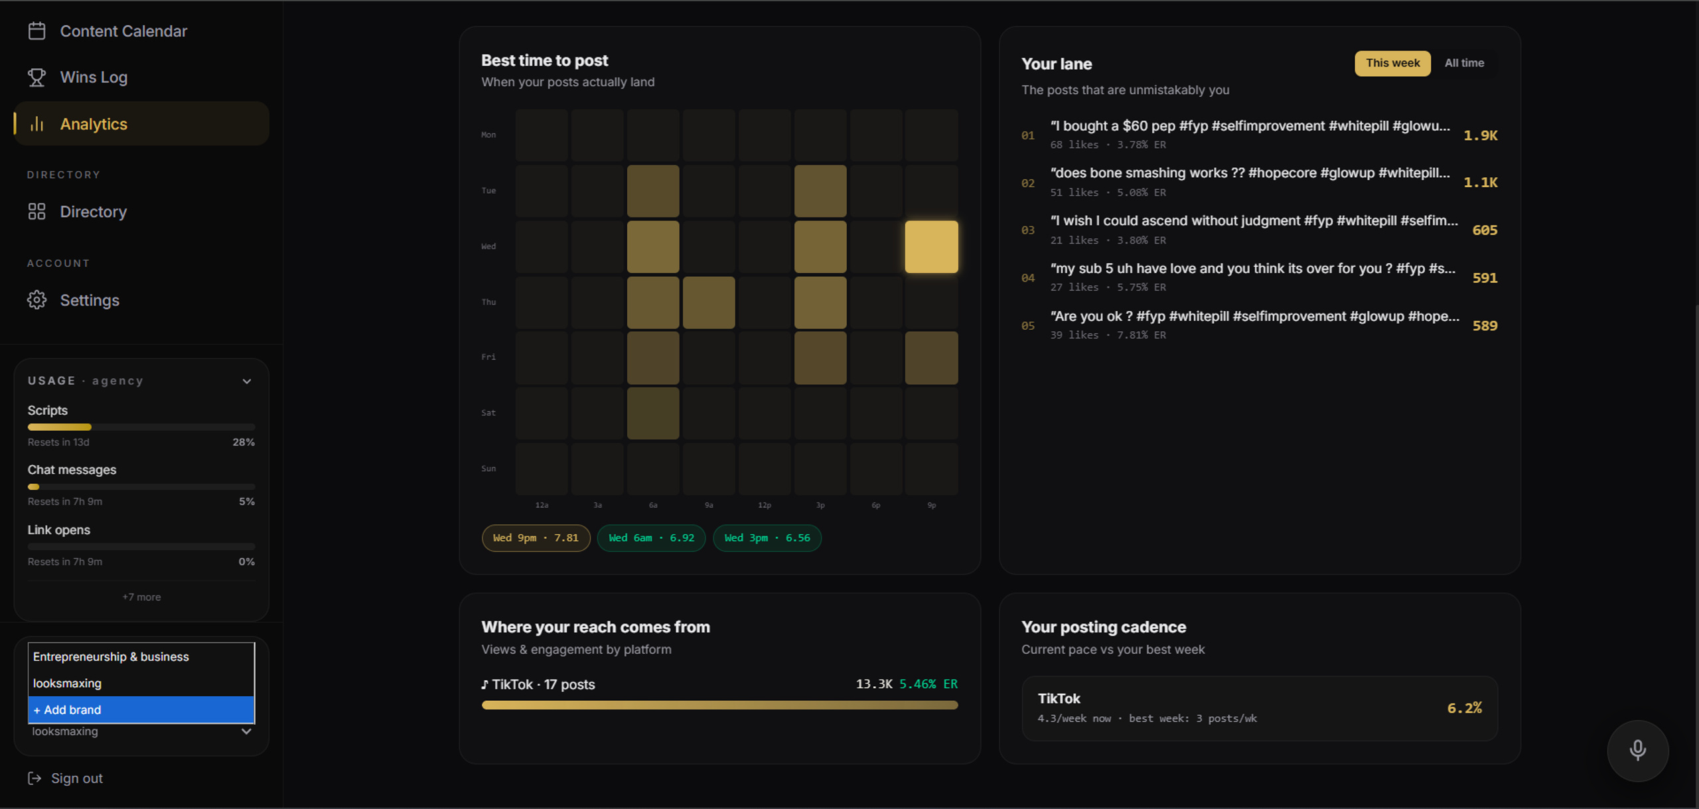Switch to All time view
This screenshot has width=1699, height=809.
[x=1464, y=63]
